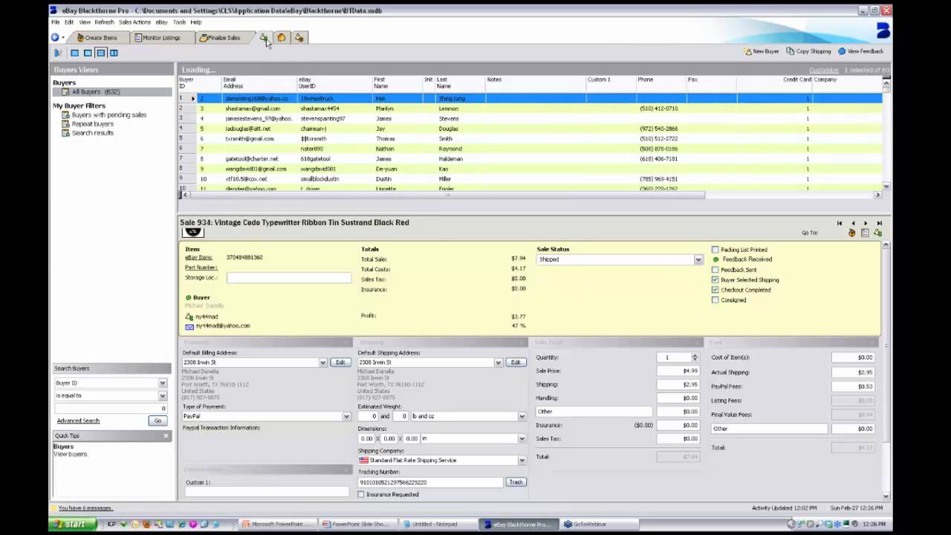
Task: Open Type of Payment PayPal dropdown
Action: [x=346, y=417]
